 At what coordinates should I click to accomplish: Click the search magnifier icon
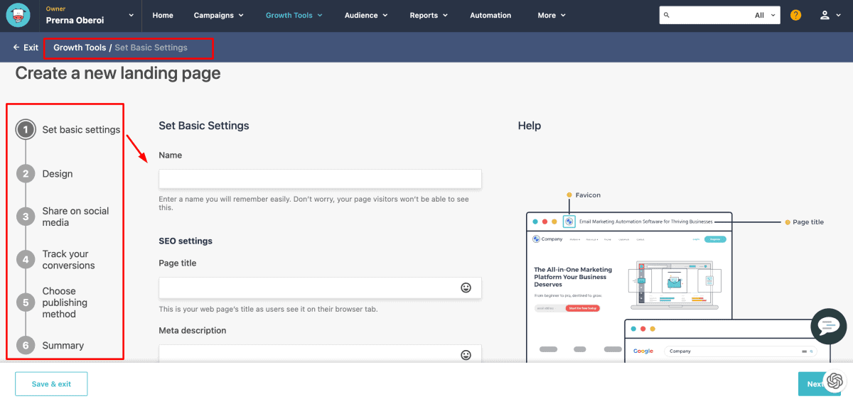click(666, 15)
